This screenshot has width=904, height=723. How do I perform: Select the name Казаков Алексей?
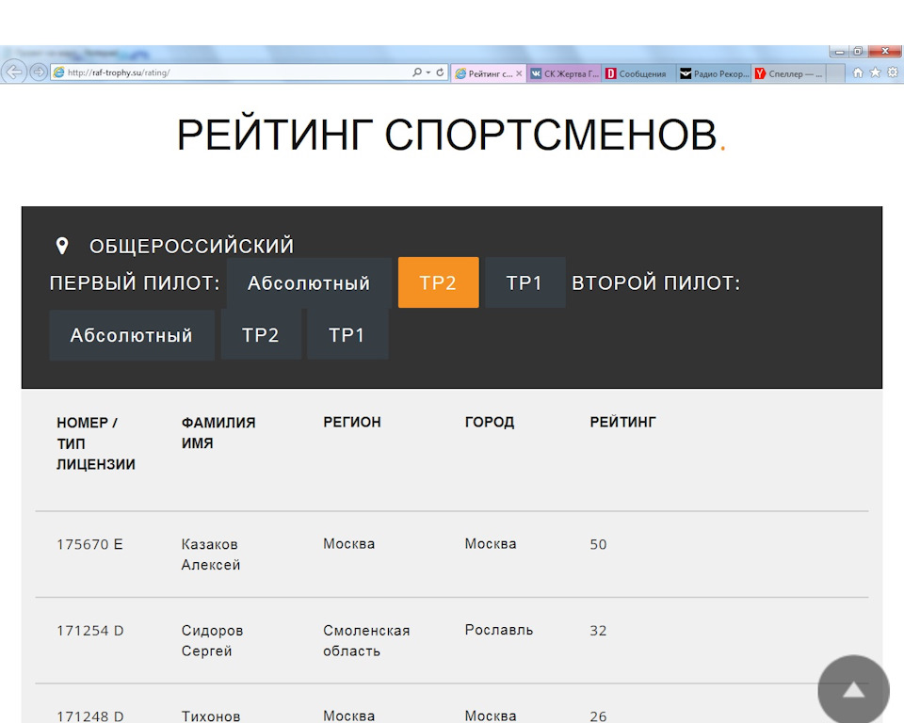point(210,554)
